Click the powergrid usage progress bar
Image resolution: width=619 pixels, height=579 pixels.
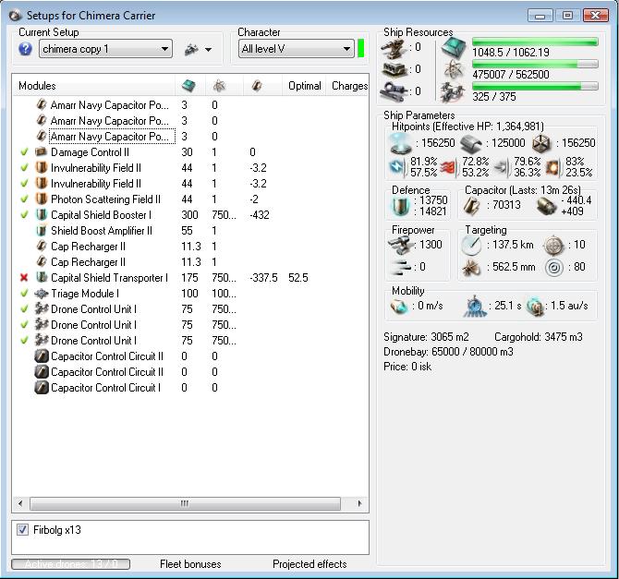(x=535, y=64)
